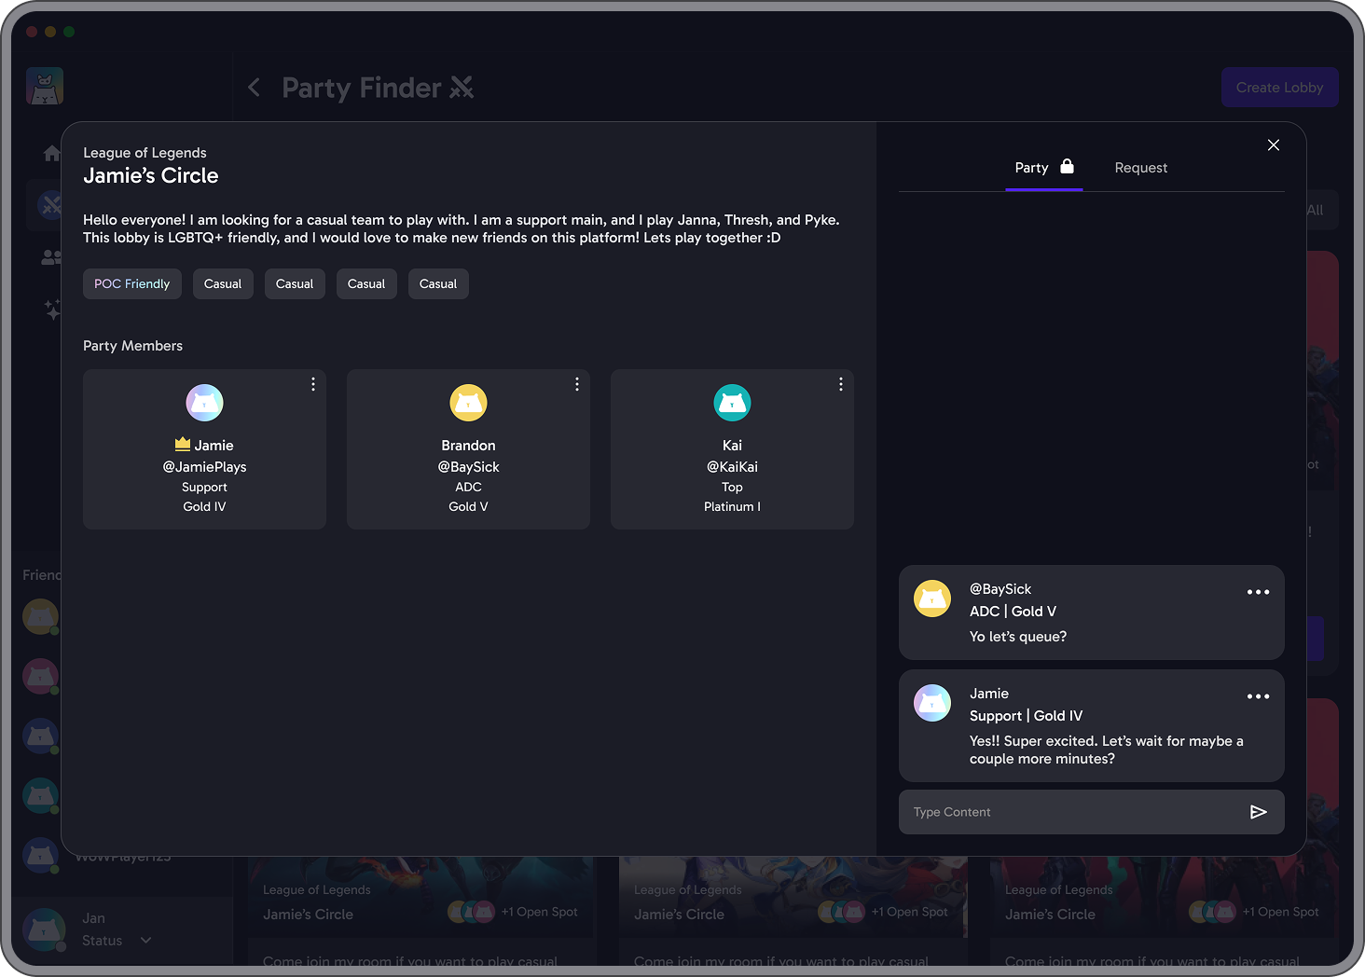Viewport: 1365px width, 977px height.
Task: Click Jan's profile avatar at bottom
Action: pyautogui.click(x=45, y=929)
